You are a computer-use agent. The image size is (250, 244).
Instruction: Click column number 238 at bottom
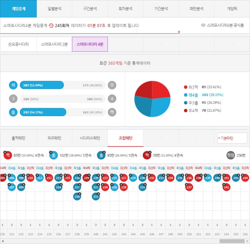77,234
